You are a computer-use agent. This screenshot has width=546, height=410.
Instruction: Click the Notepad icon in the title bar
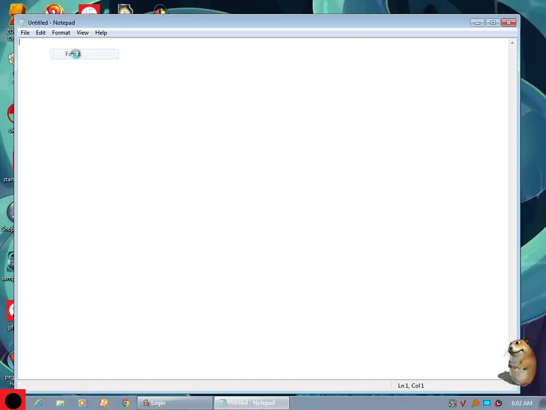(23, 23)
